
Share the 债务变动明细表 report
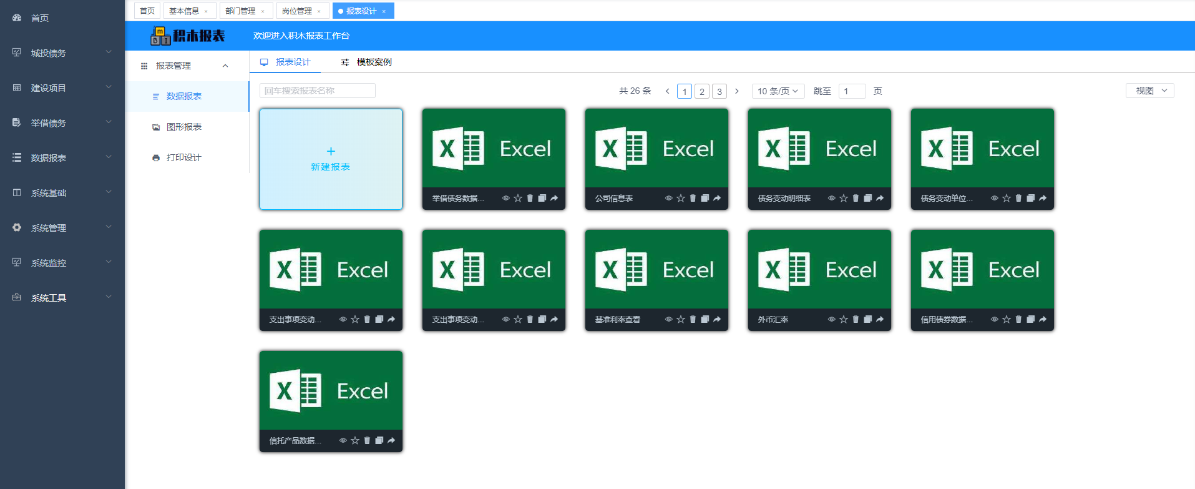pyautogui.click(x=880, y=198)
